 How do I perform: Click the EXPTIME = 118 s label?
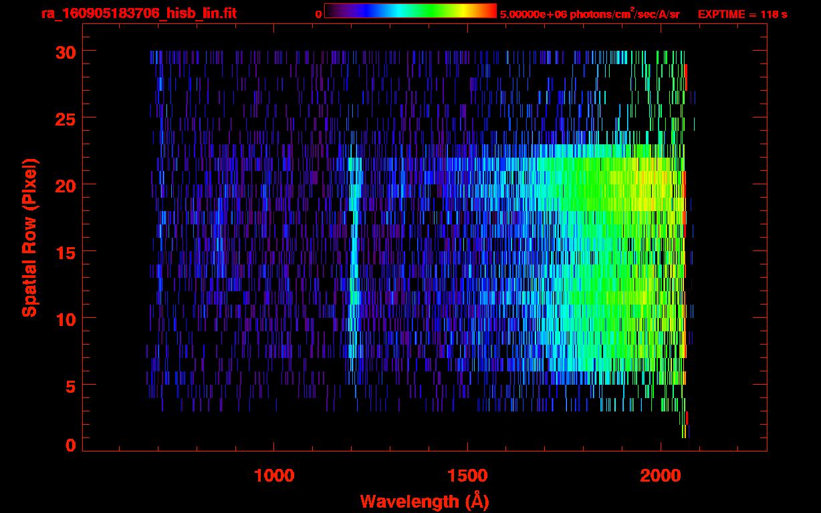click(742, 14)
